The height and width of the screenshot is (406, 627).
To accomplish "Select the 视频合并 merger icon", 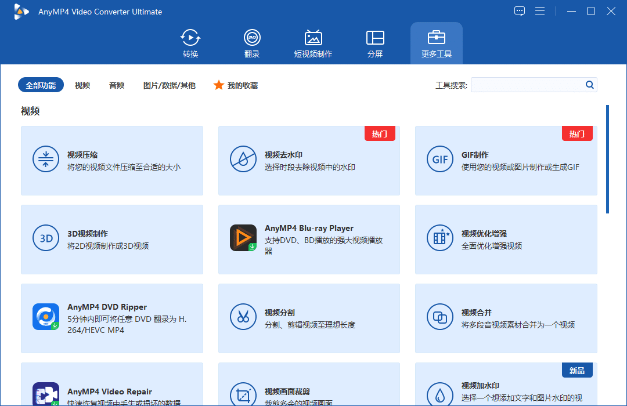I will pos(439,317).
